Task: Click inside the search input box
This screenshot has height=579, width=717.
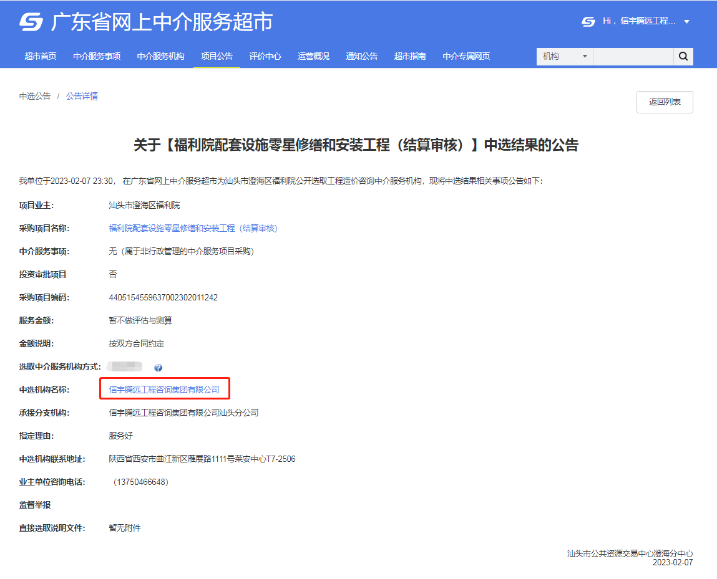Action: coord(633,56)
